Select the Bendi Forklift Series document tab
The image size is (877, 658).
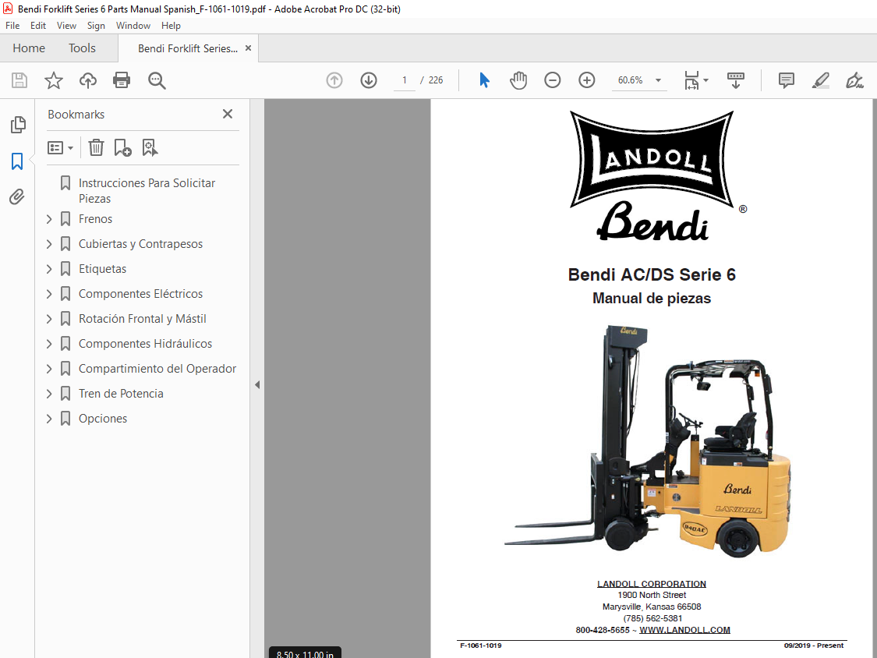(x=187, y=48)
